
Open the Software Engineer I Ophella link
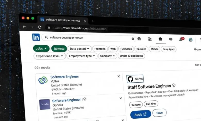(x=68, y=100)
